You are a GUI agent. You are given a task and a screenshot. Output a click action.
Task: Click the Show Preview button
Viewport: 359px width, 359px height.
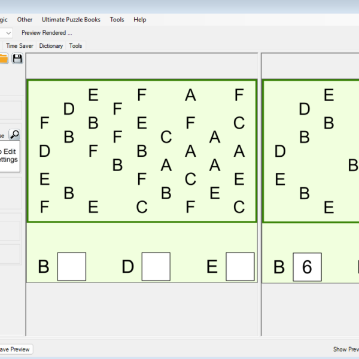(x=345, y=349)
